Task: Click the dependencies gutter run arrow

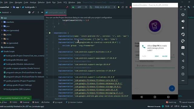Action: 50,33
